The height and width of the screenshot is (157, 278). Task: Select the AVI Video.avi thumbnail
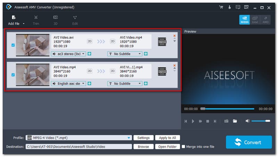(x=33, y=45)
